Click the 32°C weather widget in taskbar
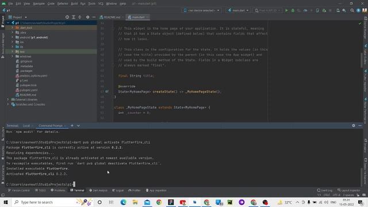The image size is (368, 207). (x=285, y=202)
